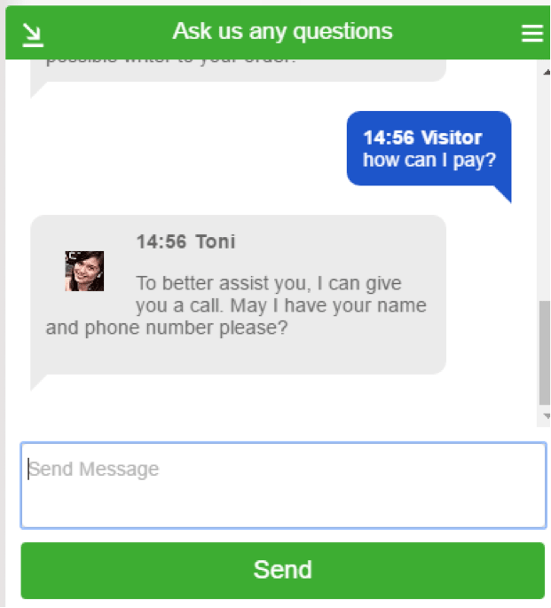Click the Send button
Viewport: 551px width, 608px height.
coord(283,571)
